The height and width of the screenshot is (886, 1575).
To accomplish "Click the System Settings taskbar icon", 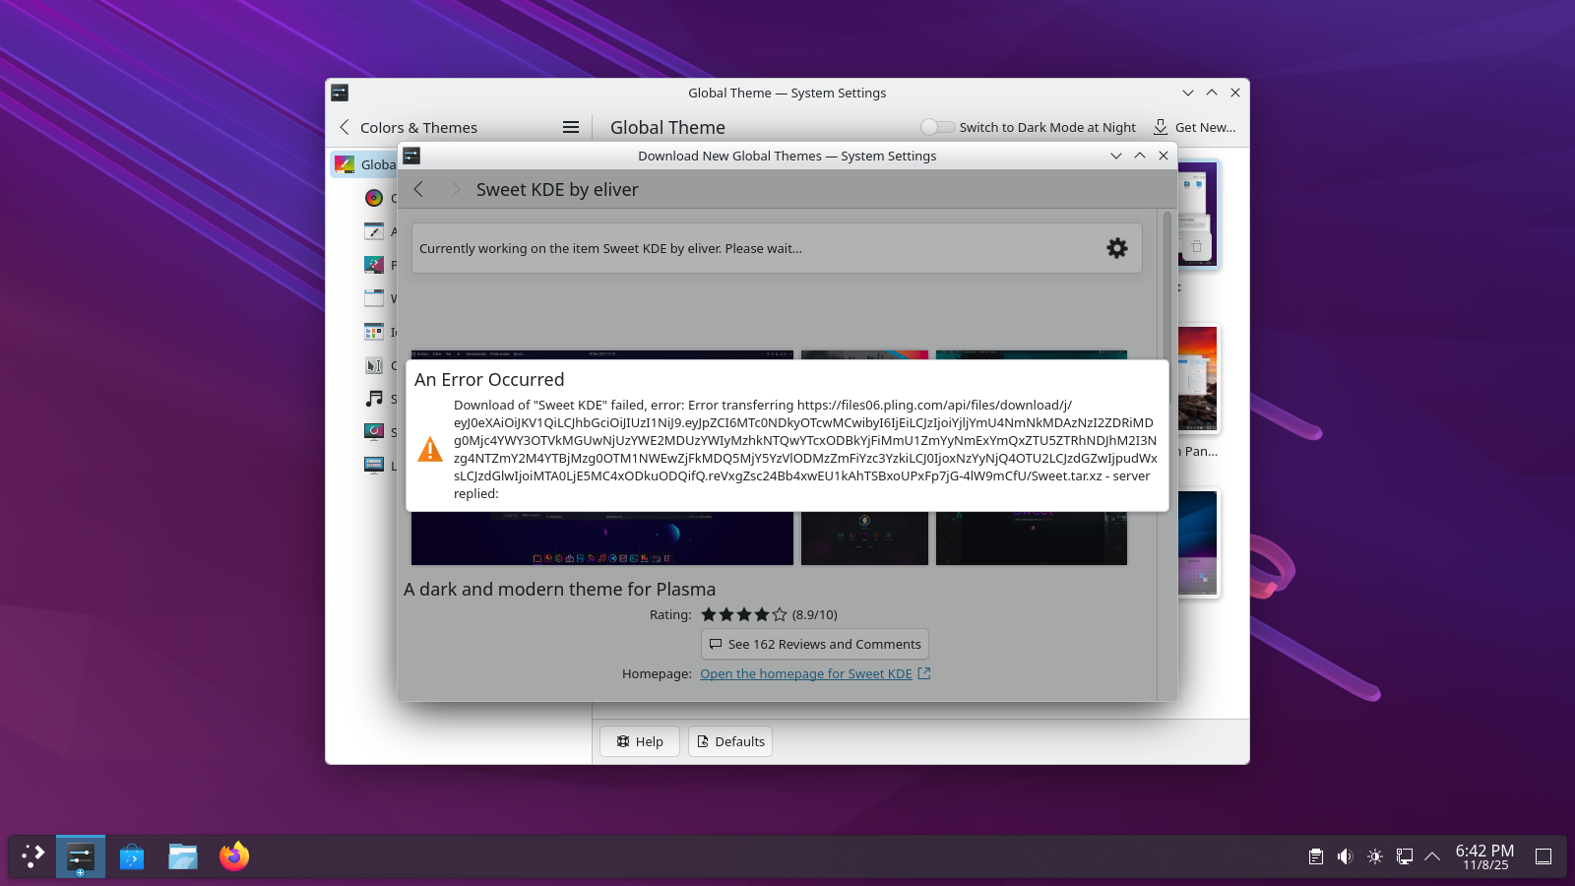I will [81, 856].
